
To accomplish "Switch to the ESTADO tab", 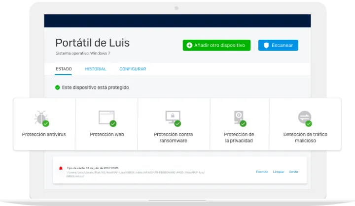I will (64, 69).
